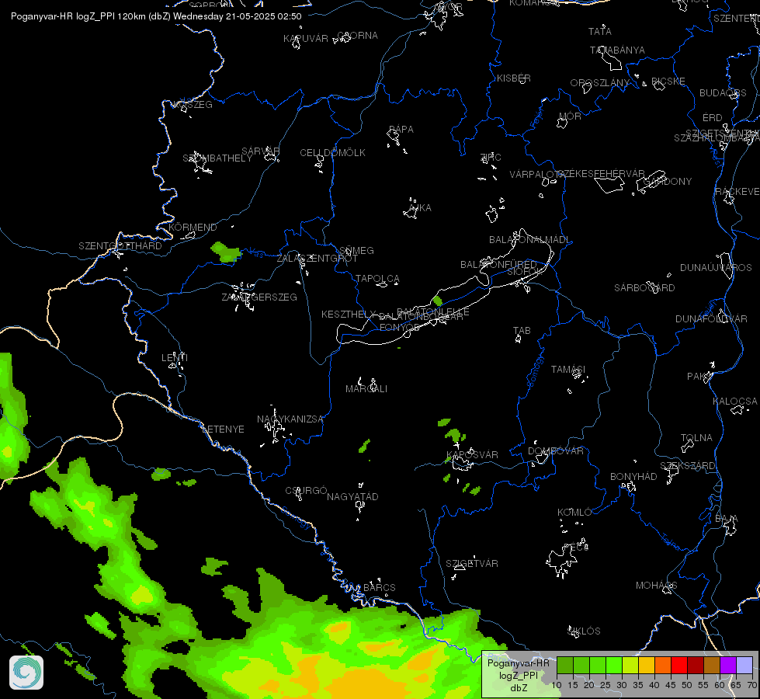
Task: Click the BICSKE city label
Action: (668, 82)
